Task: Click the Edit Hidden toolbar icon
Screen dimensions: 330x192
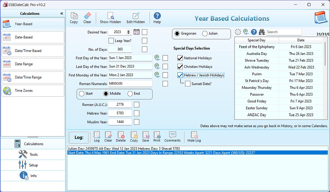Action: pos(136,18)
